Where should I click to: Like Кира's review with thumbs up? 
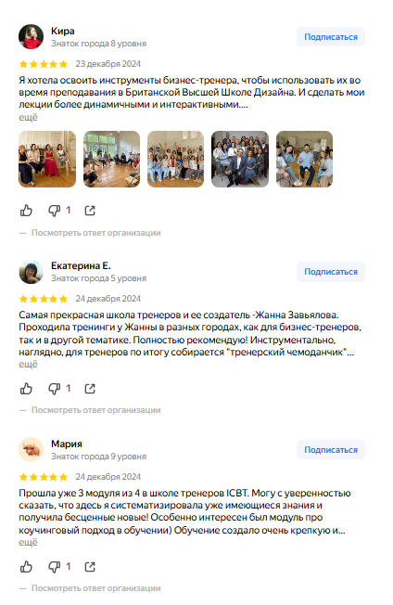[x=26, y=211]
